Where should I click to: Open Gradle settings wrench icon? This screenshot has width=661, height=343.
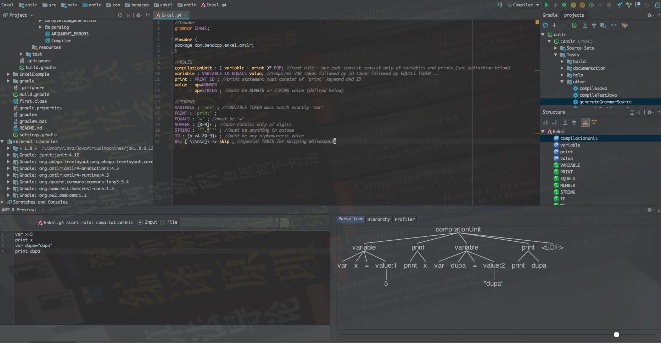click(625, 25)
